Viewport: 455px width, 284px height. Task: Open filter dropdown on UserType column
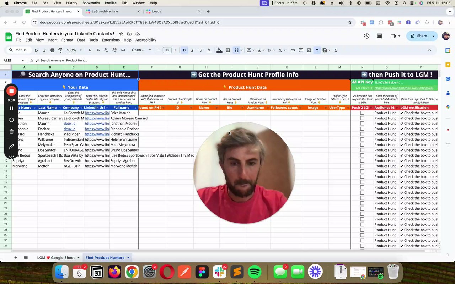pyautogui.click(x=348, y=108)
